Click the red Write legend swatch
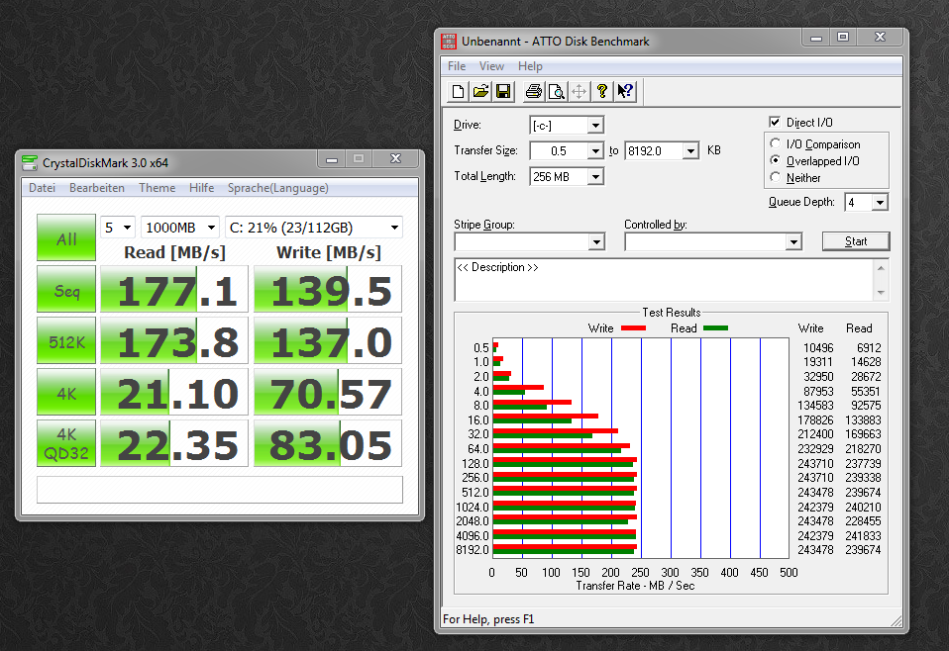 633,328
